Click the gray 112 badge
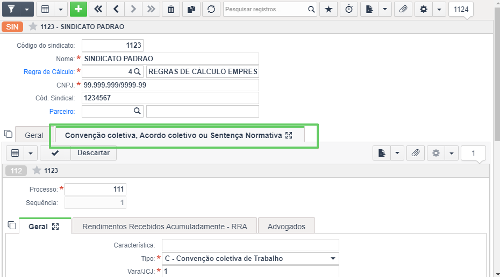500x277 pixels. (16, 171)
